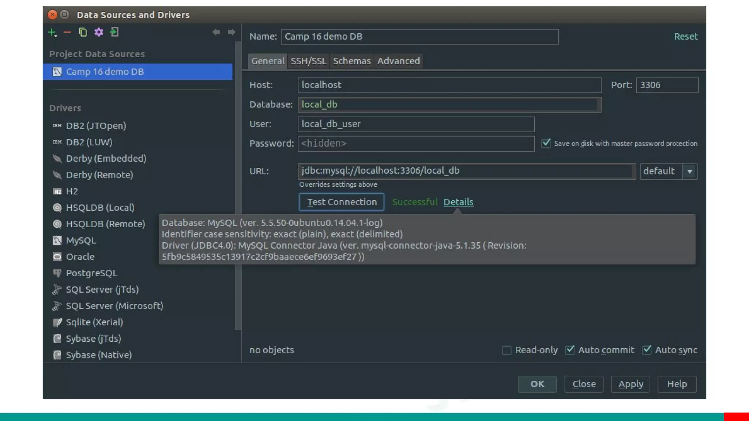Enable the Read-only checkbox

click(507, 350)
